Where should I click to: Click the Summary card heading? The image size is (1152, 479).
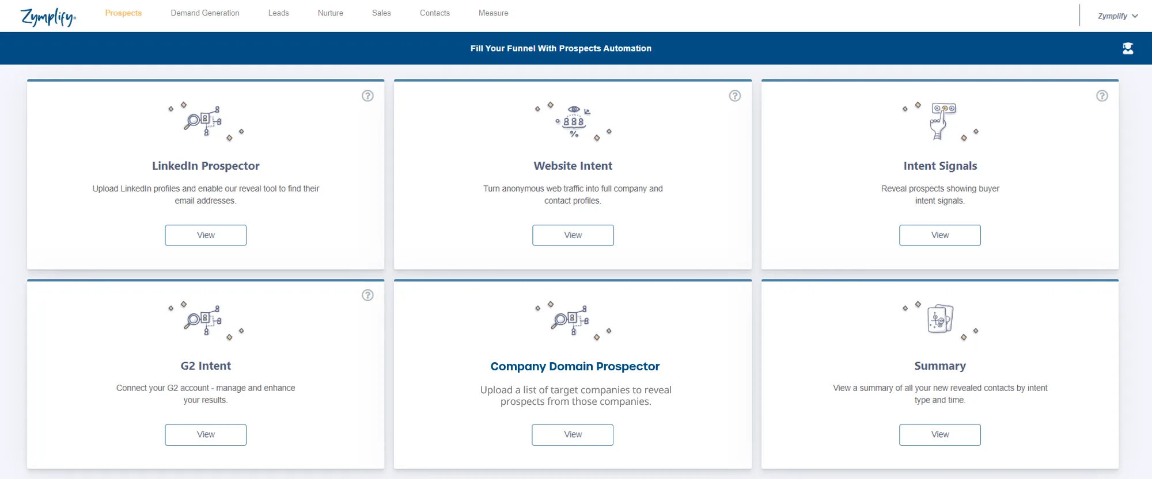point(940,366)
